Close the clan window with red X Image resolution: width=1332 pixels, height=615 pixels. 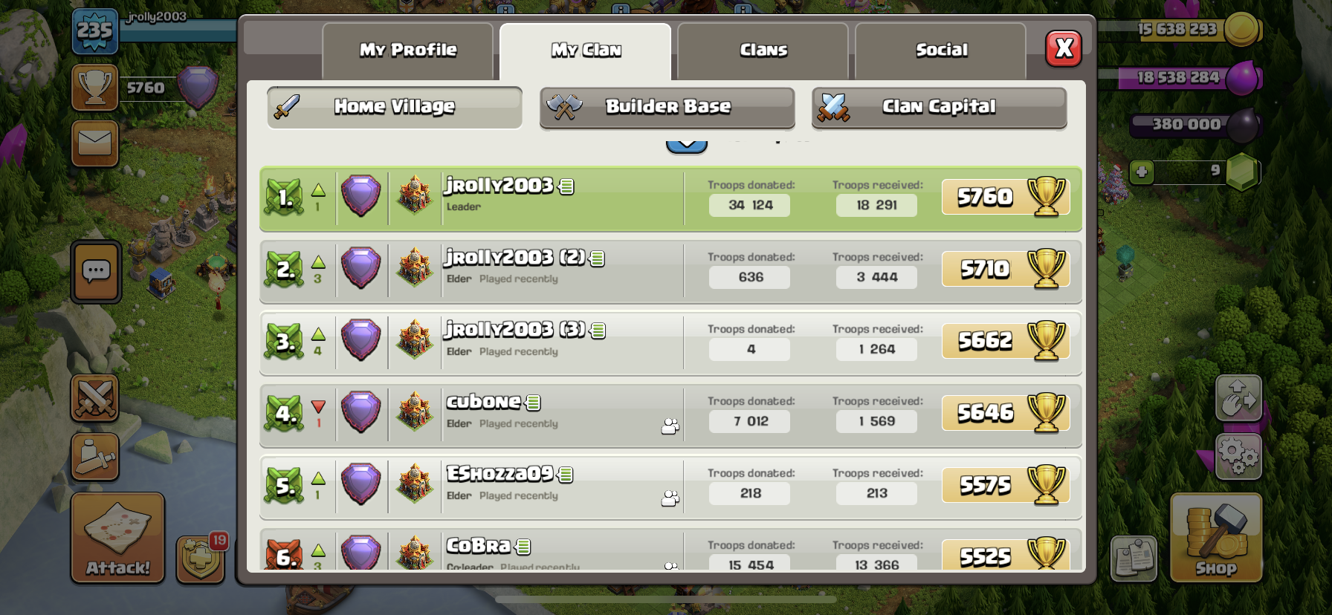pos(1064,49)
